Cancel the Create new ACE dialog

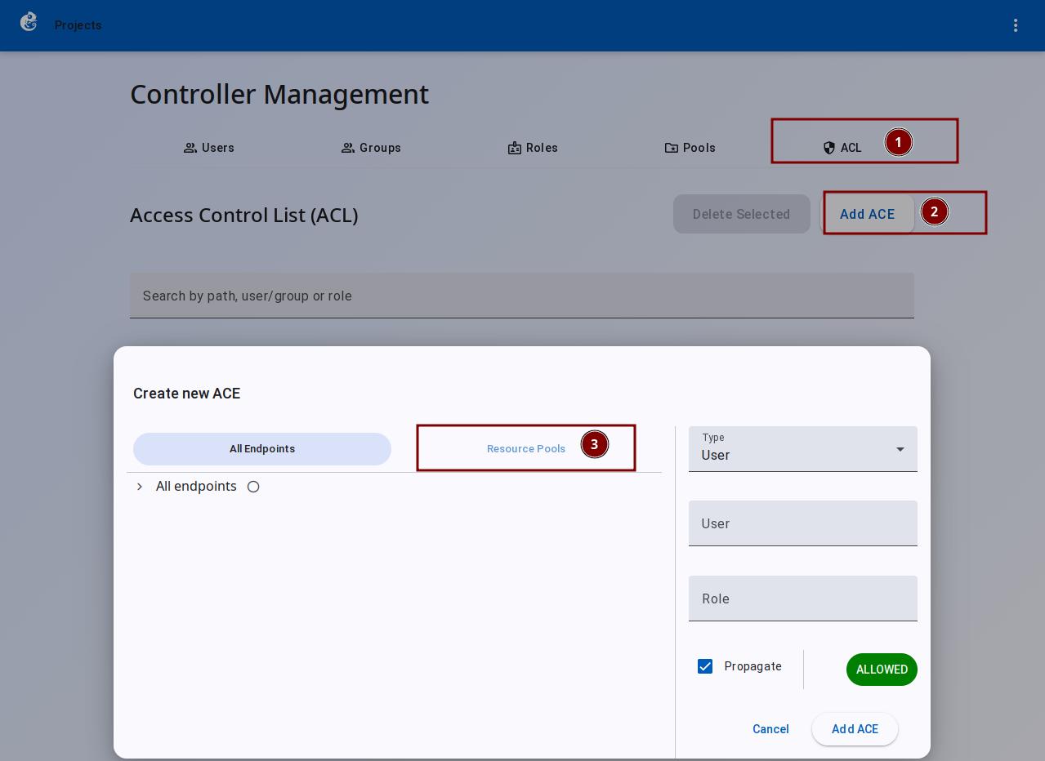(x=770, y=729)
